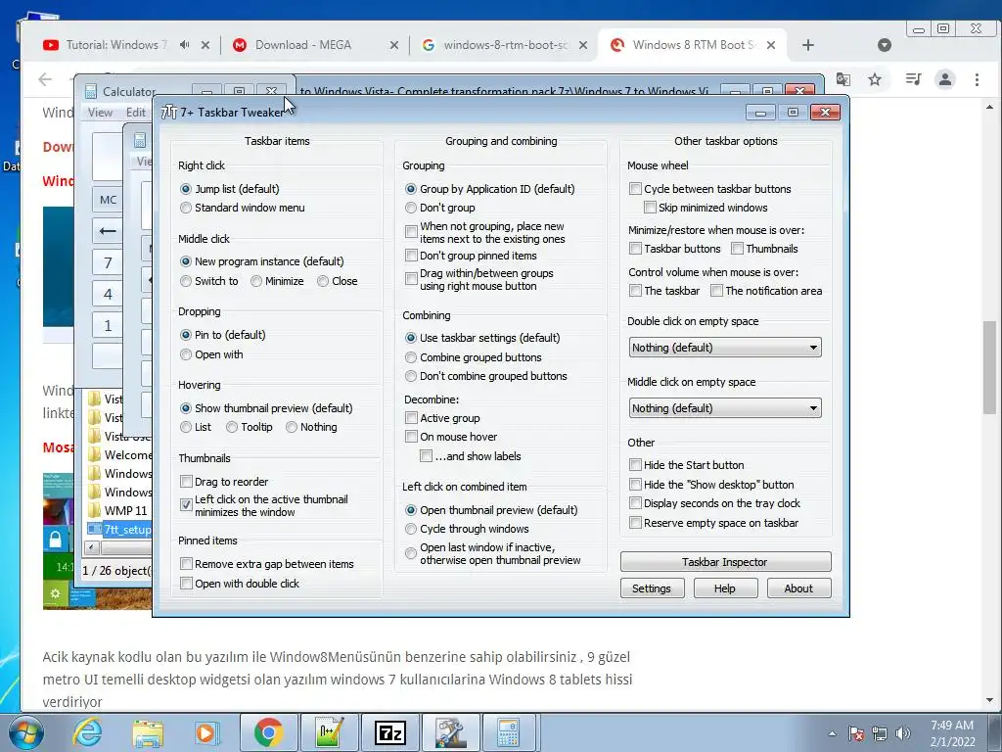
Task: Open the 7+ Taskbar Tweaker taskbar button
Action: [450, 732]
